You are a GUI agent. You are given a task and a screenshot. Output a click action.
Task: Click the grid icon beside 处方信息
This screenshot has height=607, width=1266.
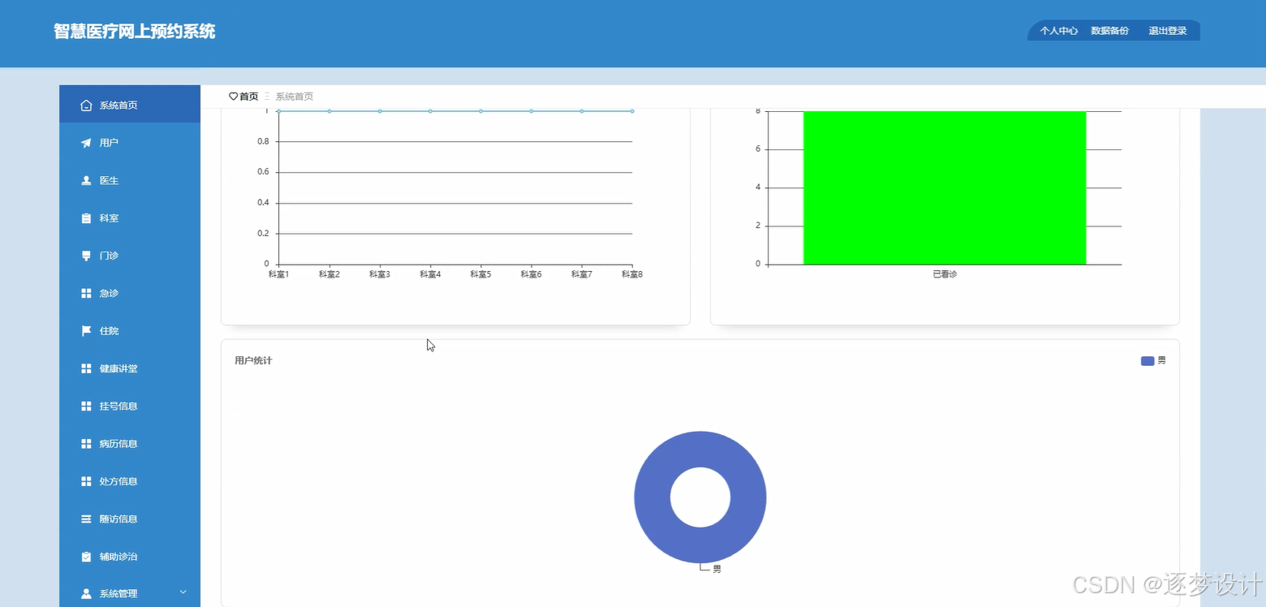86,481
